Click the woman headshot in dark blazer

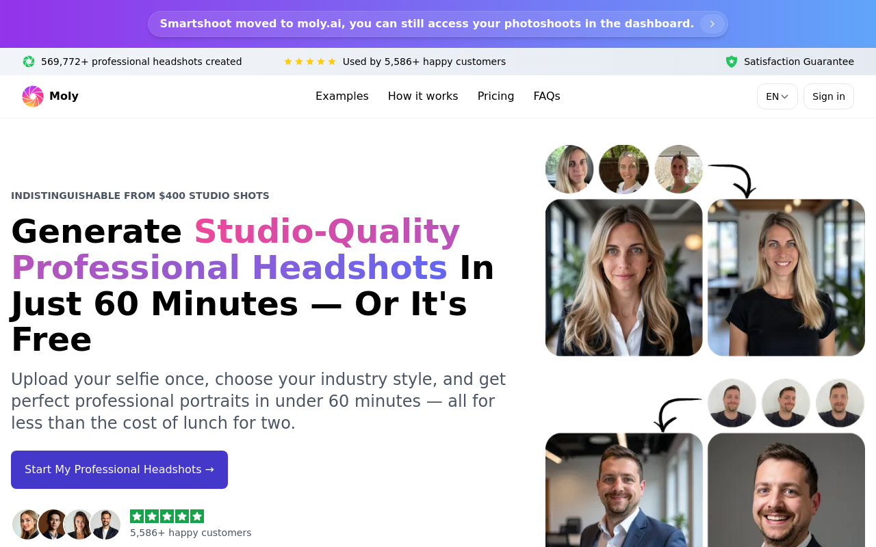(624, 278)
